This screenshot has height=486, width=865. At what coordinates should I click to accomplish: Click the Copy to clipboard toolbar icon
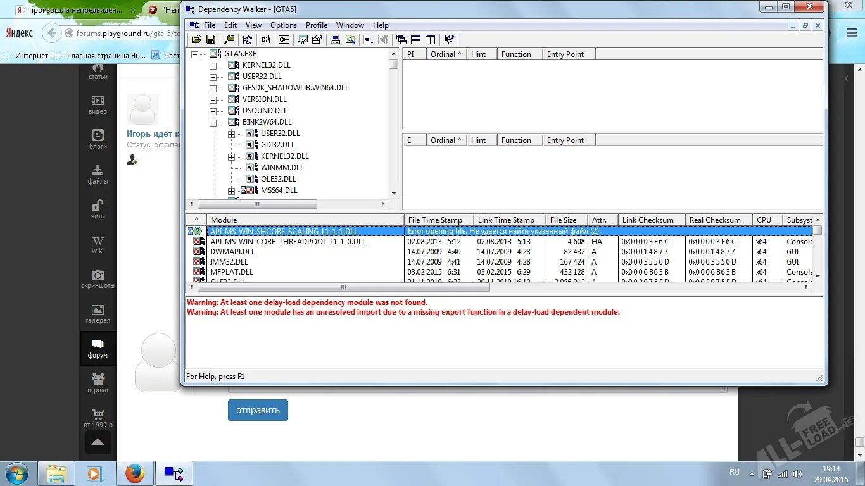coord(230,39)
